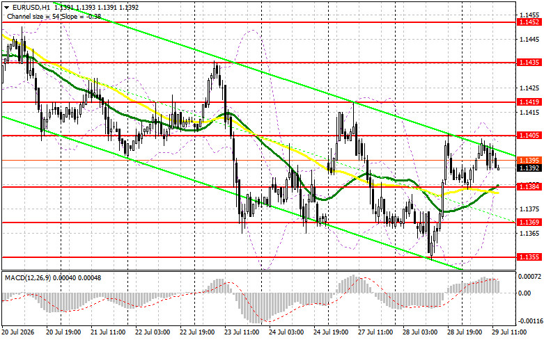
Task: Select the 1.1452 red price level label
Action: point(529,22)
